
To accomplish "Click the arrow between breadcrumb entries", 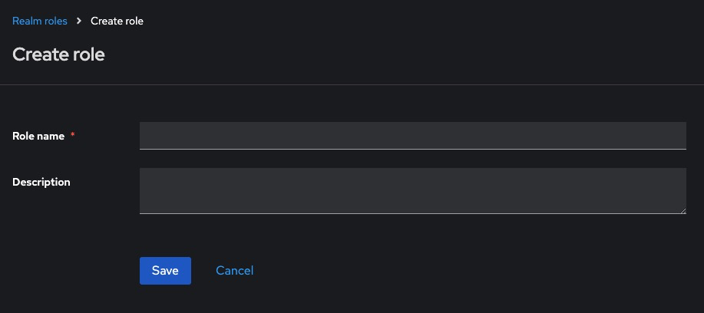I will click(79, 21).
